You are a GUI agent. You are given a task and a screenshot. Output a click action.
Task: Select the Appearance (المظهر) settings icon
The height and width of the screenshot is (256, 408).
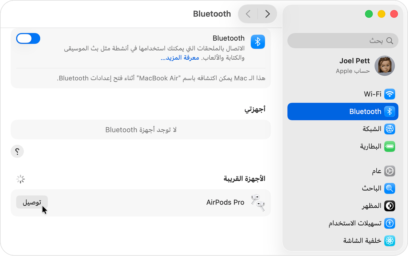(x=389, y=206)
